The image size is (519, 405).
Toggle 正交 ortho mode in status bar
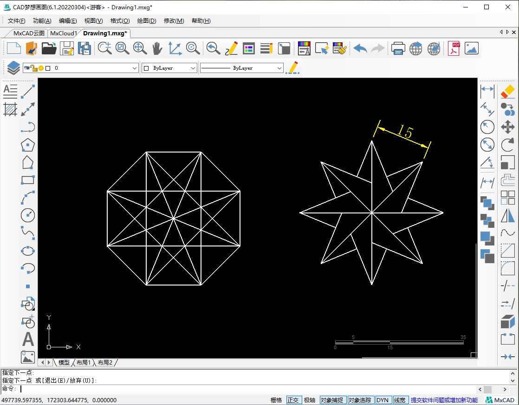coord(293,400)
